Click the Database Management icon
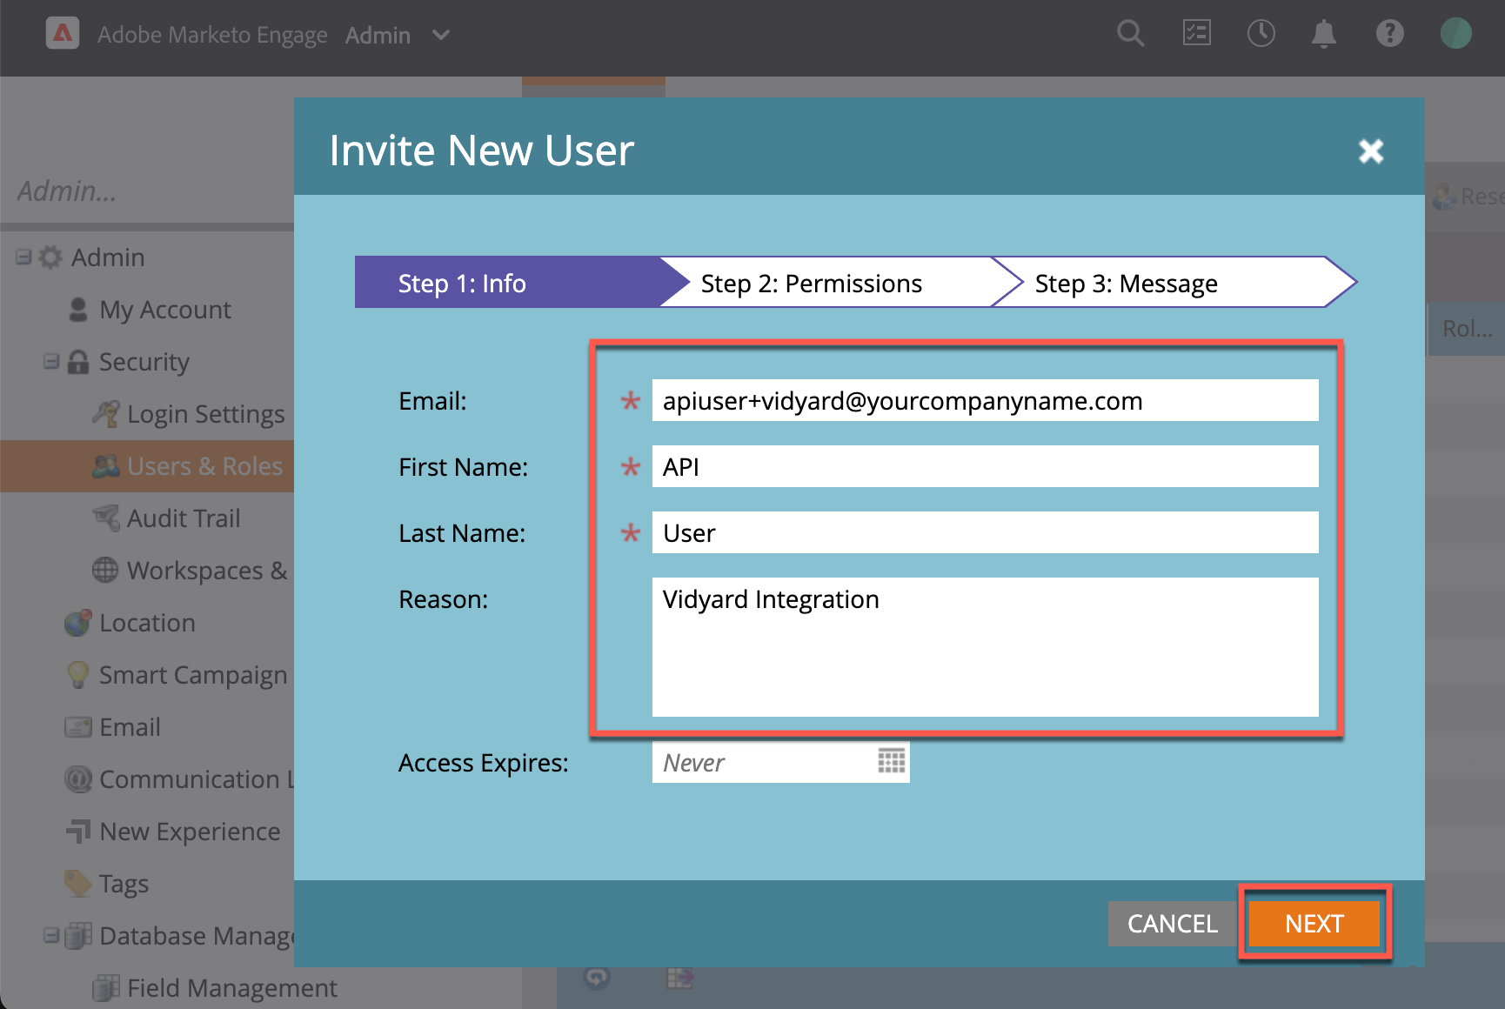 pyautogui.click(x=78, y=936)
